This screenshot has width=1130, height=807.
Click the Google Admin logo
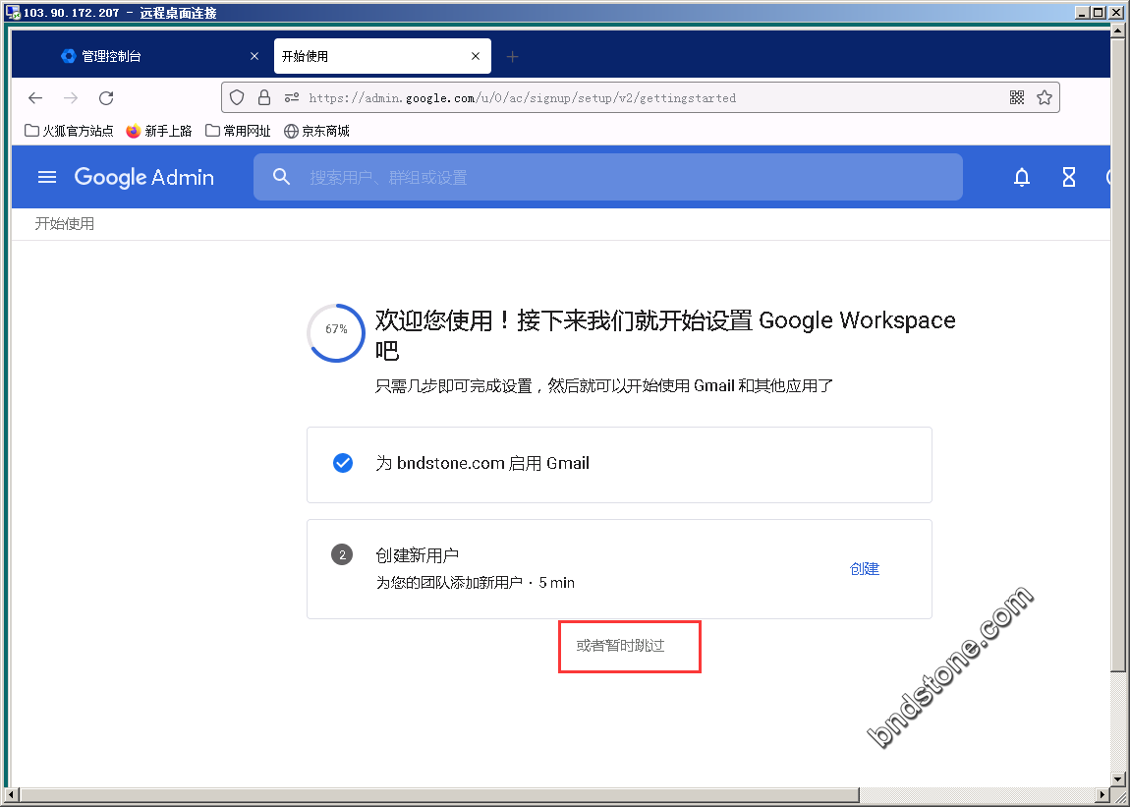(144, 177)
